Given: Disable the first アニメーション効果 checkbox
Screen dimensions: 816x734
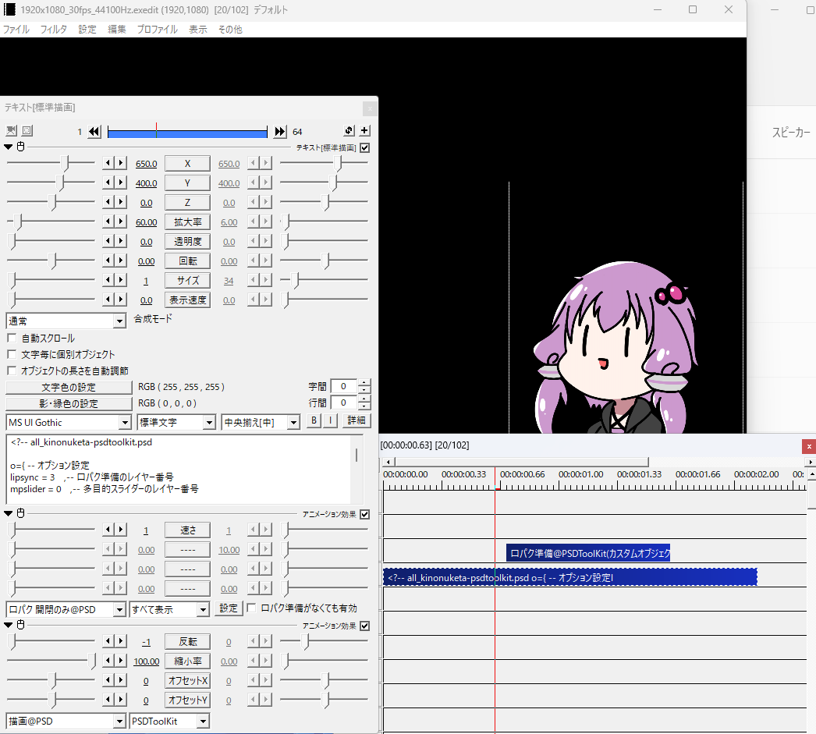Looking at the screenshot, I should [365, 514].
